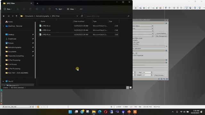The image size is (205, 115).
Task: Open File Explorer from the taskbar
Action: 94,112
